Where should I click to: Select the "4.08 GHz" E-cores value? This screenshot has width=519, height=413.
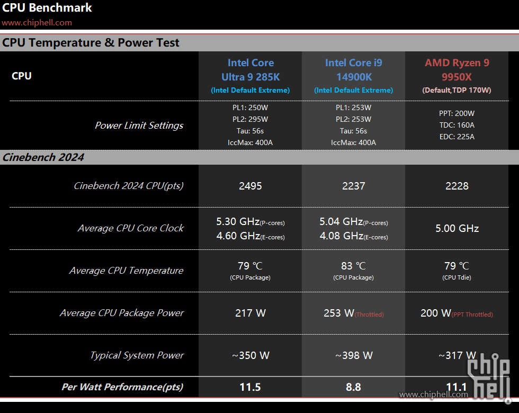tap(341, 236)
